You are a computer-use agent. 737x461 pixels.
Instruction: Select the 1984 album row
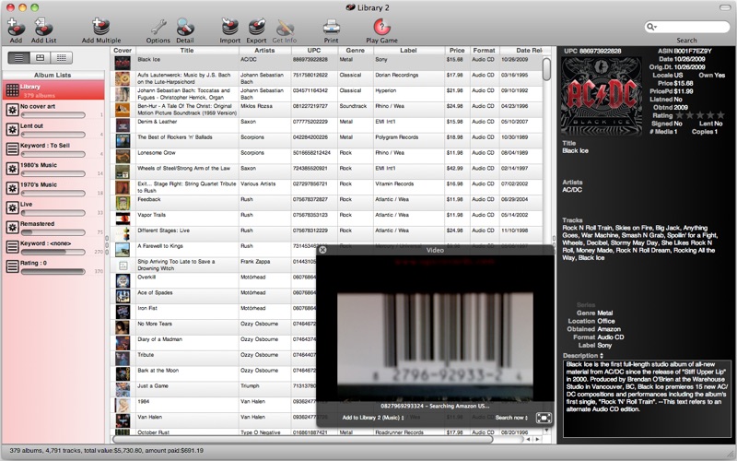point(214,405)
